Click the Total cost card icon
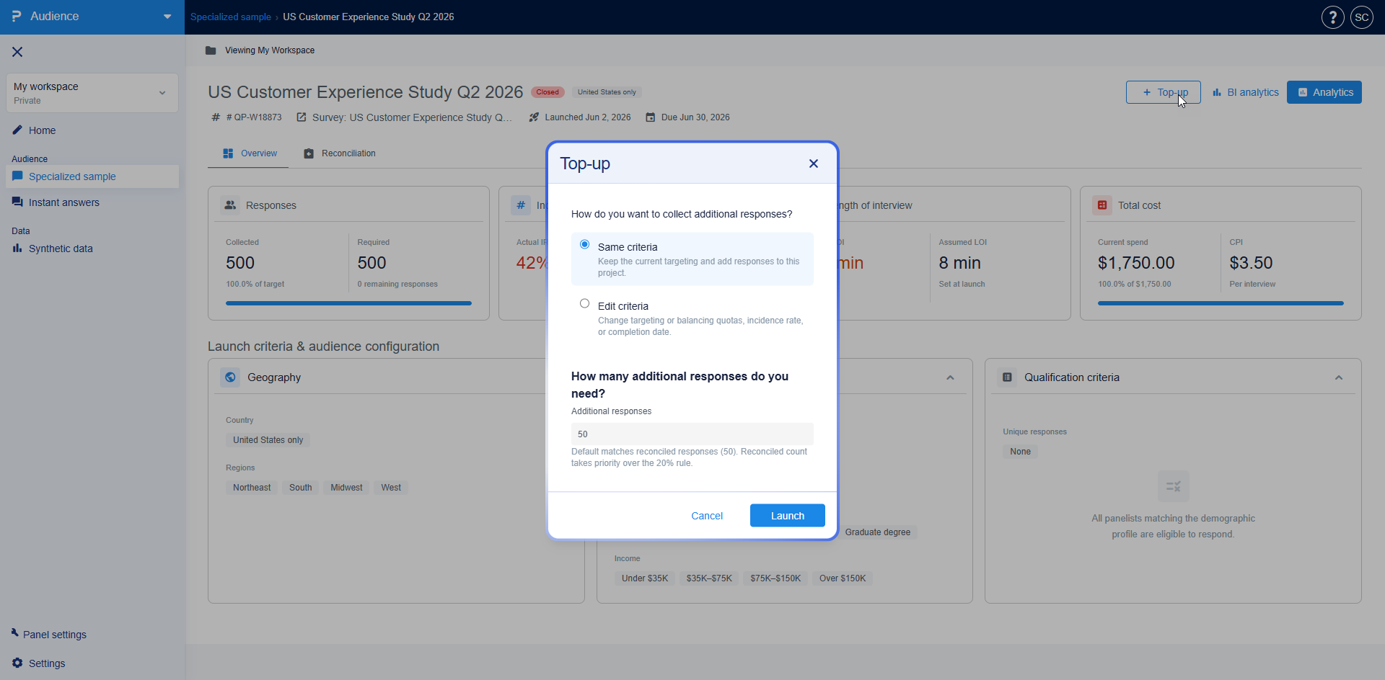Image resolution: width=1385 pixels, height=680 pixels. coord(1102,205)
